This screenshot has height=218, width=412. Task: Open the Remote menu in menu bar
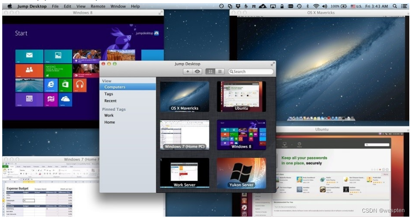[98, 6]
